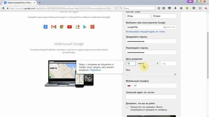This screenshot has width=209, height=117.
Task: Click the 'Придумайте пароль' password field
Action: [151, 41]
